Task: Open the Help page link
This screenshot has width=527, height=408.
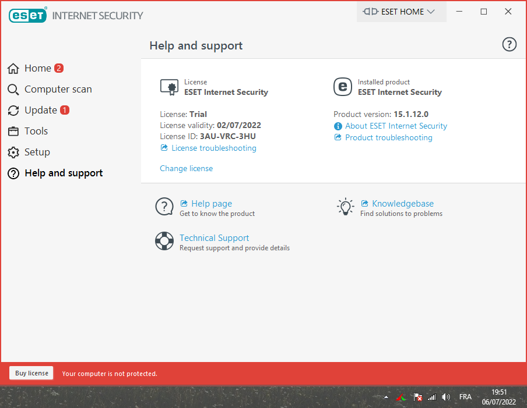Action: tap(212, 204)
